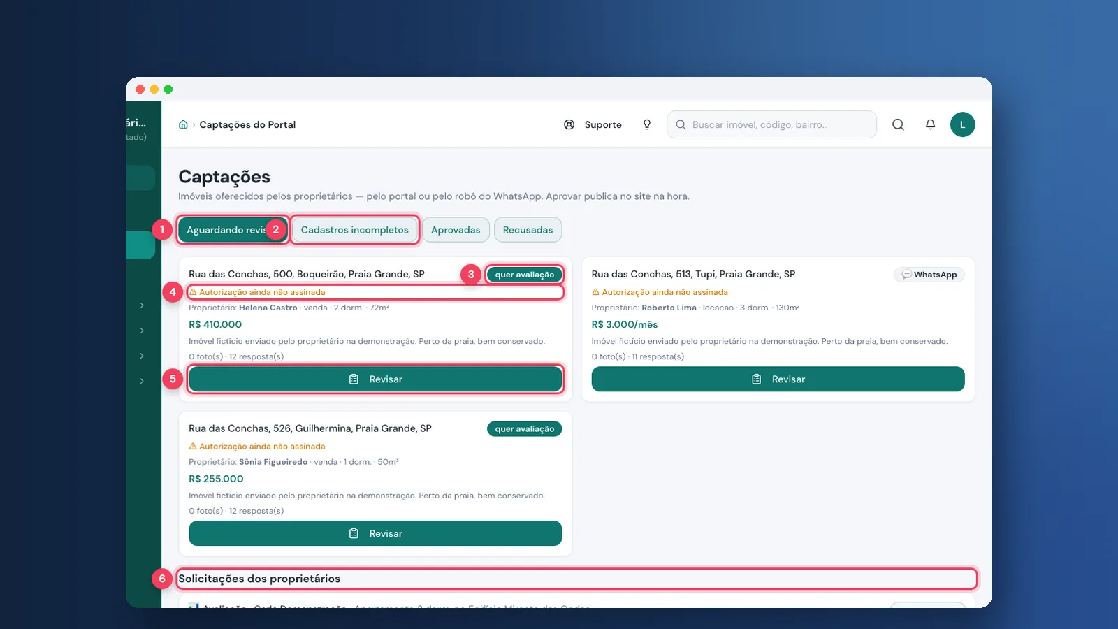Image resolution: width=1118 pixels, height=629 pixels.
Task: Click owner name Roberto Lima
Action: (x=669, y=308)
